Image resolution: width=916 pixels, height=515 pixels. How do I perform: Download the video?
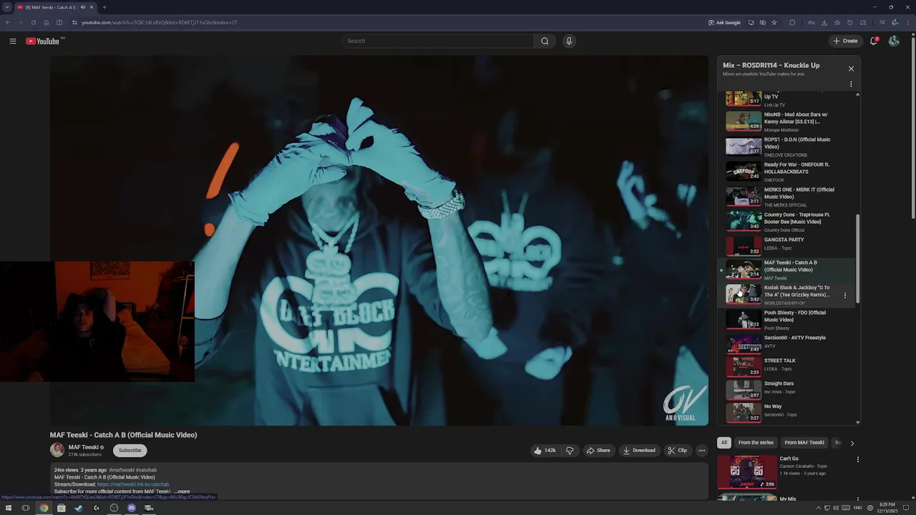click(639, 451)
